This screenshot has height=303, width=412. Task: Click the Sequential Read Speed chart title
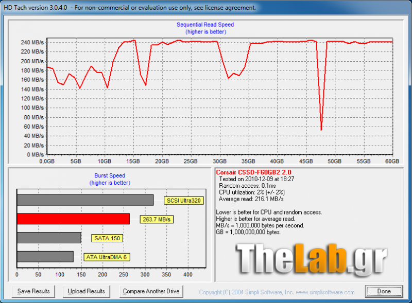205,25
